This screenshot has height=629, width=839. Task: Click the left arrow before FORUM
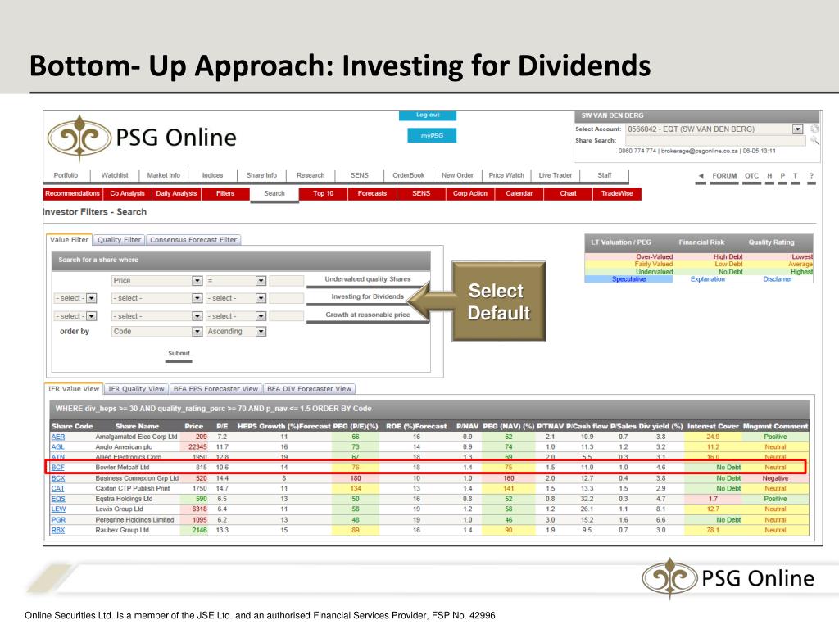701,175
